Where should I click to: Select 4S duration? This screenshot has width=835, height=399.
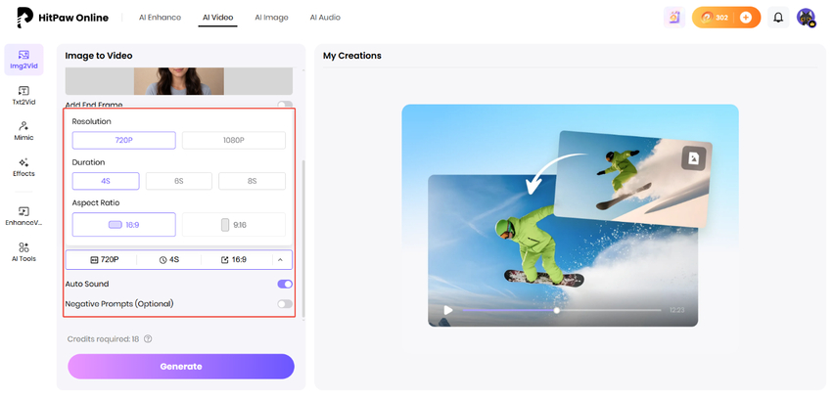106,181
